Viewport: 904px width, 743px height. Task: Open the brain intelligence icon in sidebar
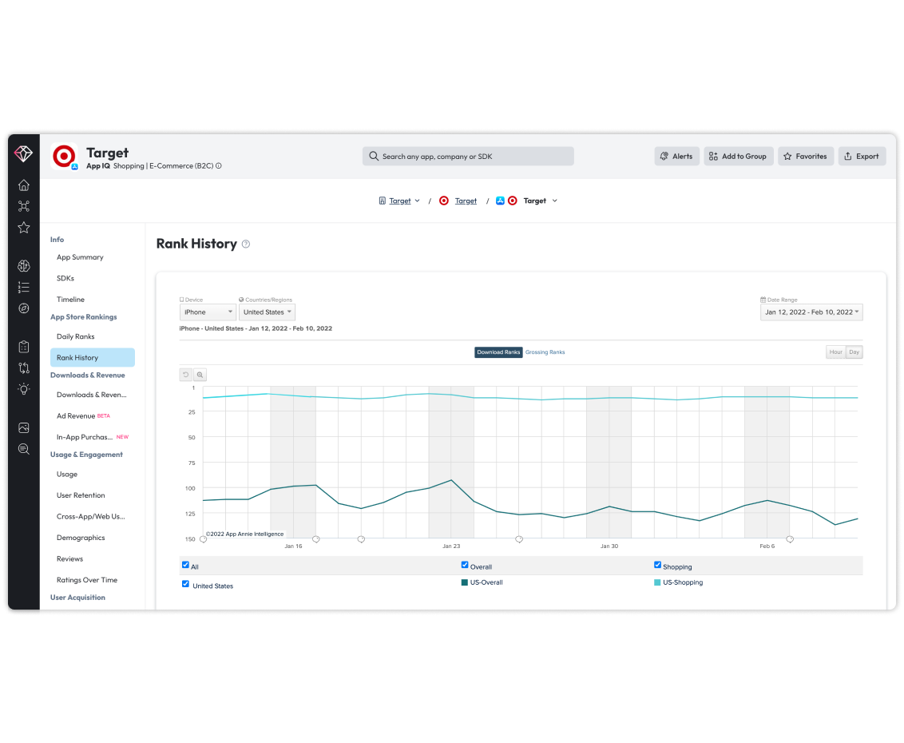coord(24,266)
